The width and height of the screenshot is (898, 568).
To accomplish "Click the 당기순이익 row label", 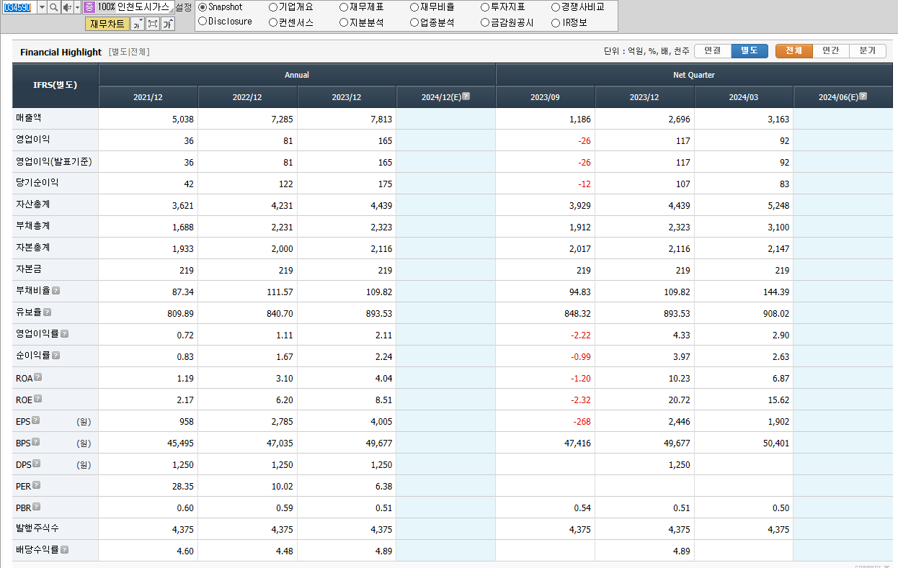I will coord(37,183).
